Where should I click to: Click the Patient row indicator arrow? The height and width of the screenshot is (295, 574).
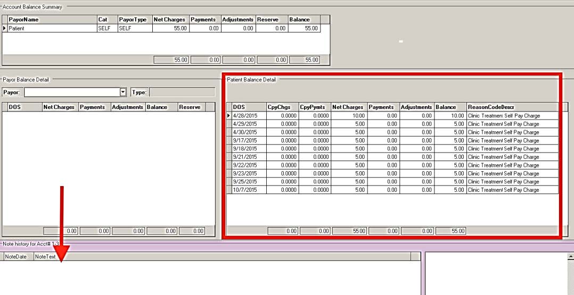[5, 28]
